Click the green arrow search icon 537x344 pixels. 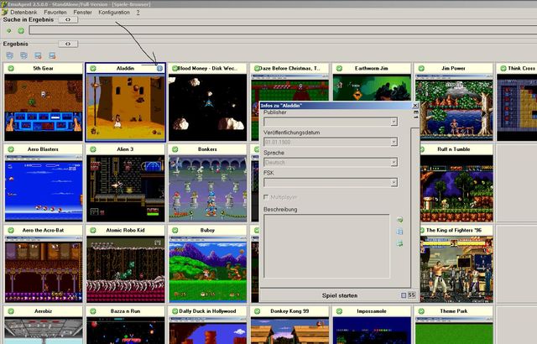pyautogui.click(x=9, y=31)
